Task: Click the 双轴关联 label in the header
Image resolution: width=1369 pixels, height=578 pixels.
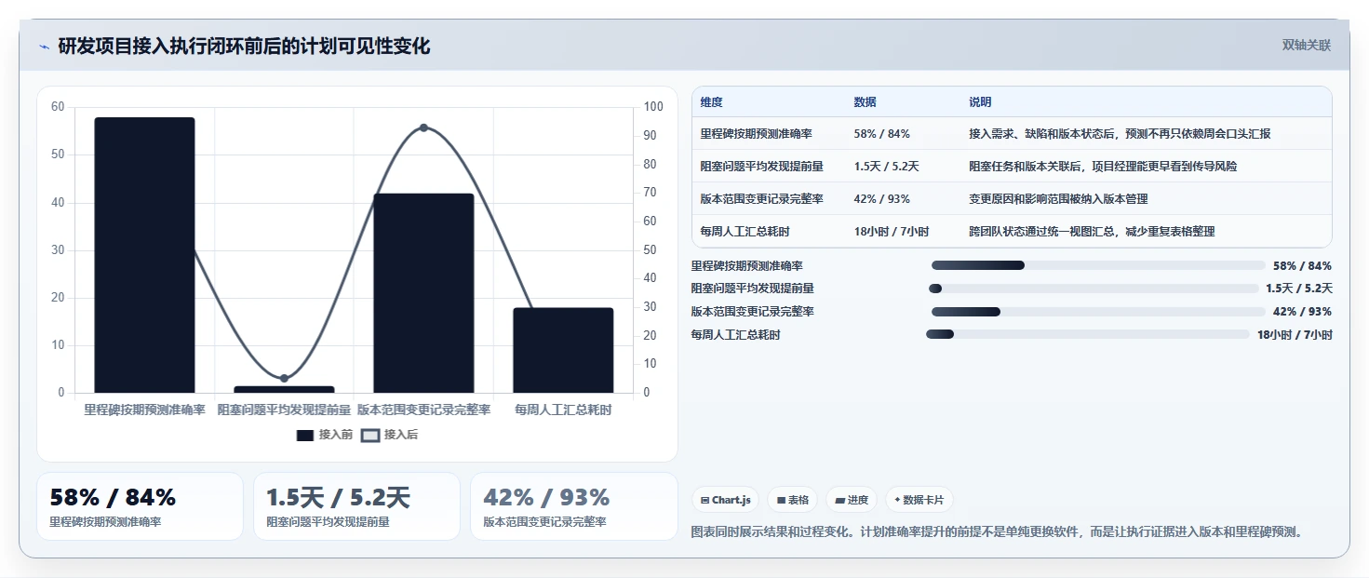Action: (x=1307, y=45)
